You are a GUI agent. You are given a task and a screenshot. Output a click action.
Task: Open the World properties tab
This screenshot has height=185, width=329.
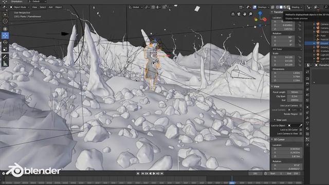coord(307,100)
